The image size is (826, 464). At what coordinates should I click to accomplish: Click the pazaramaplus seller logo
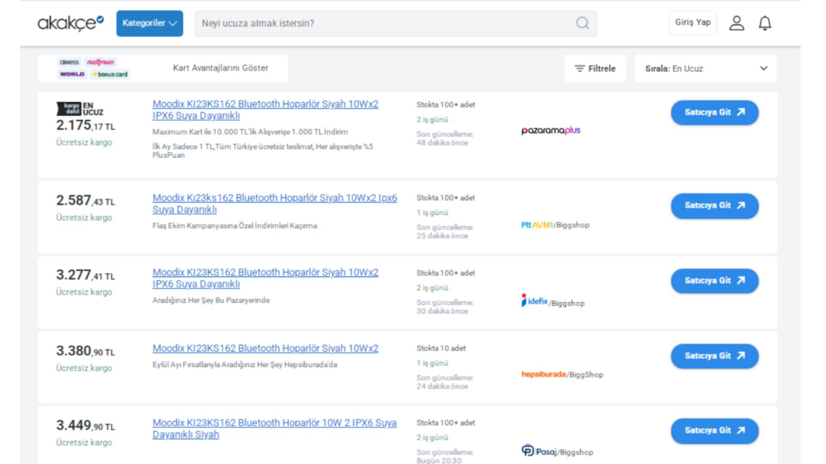[550, 130]
